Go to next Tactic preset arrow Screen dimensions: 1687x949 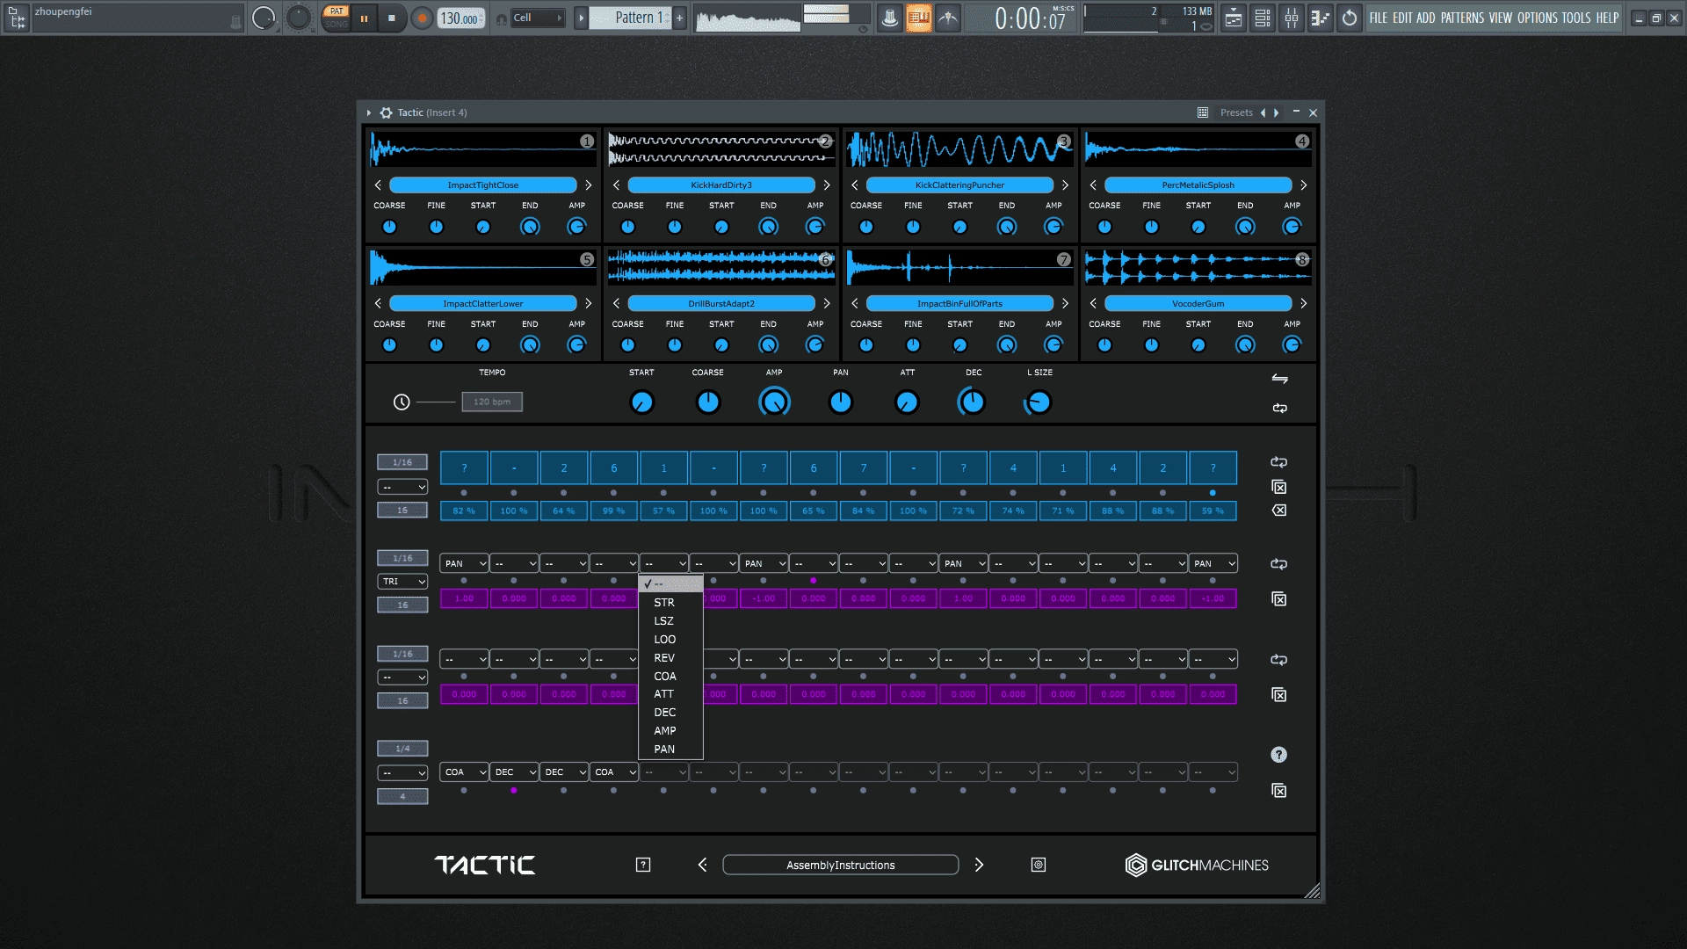(979, 865)
